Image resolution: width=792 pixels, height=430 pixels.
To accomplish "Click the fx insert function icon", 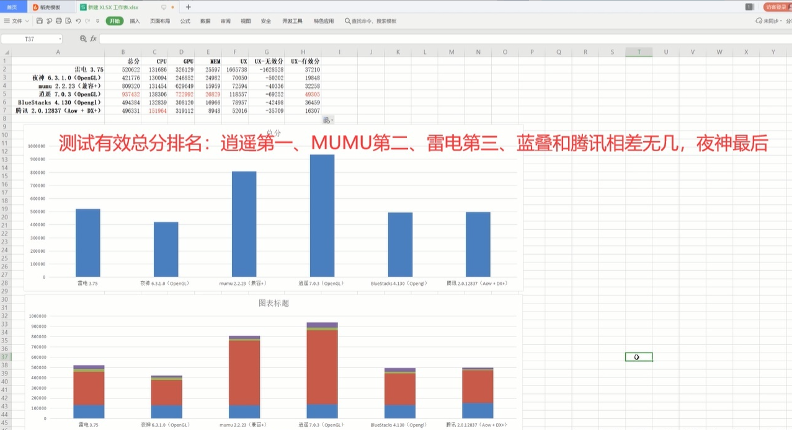I will [94, 38].
